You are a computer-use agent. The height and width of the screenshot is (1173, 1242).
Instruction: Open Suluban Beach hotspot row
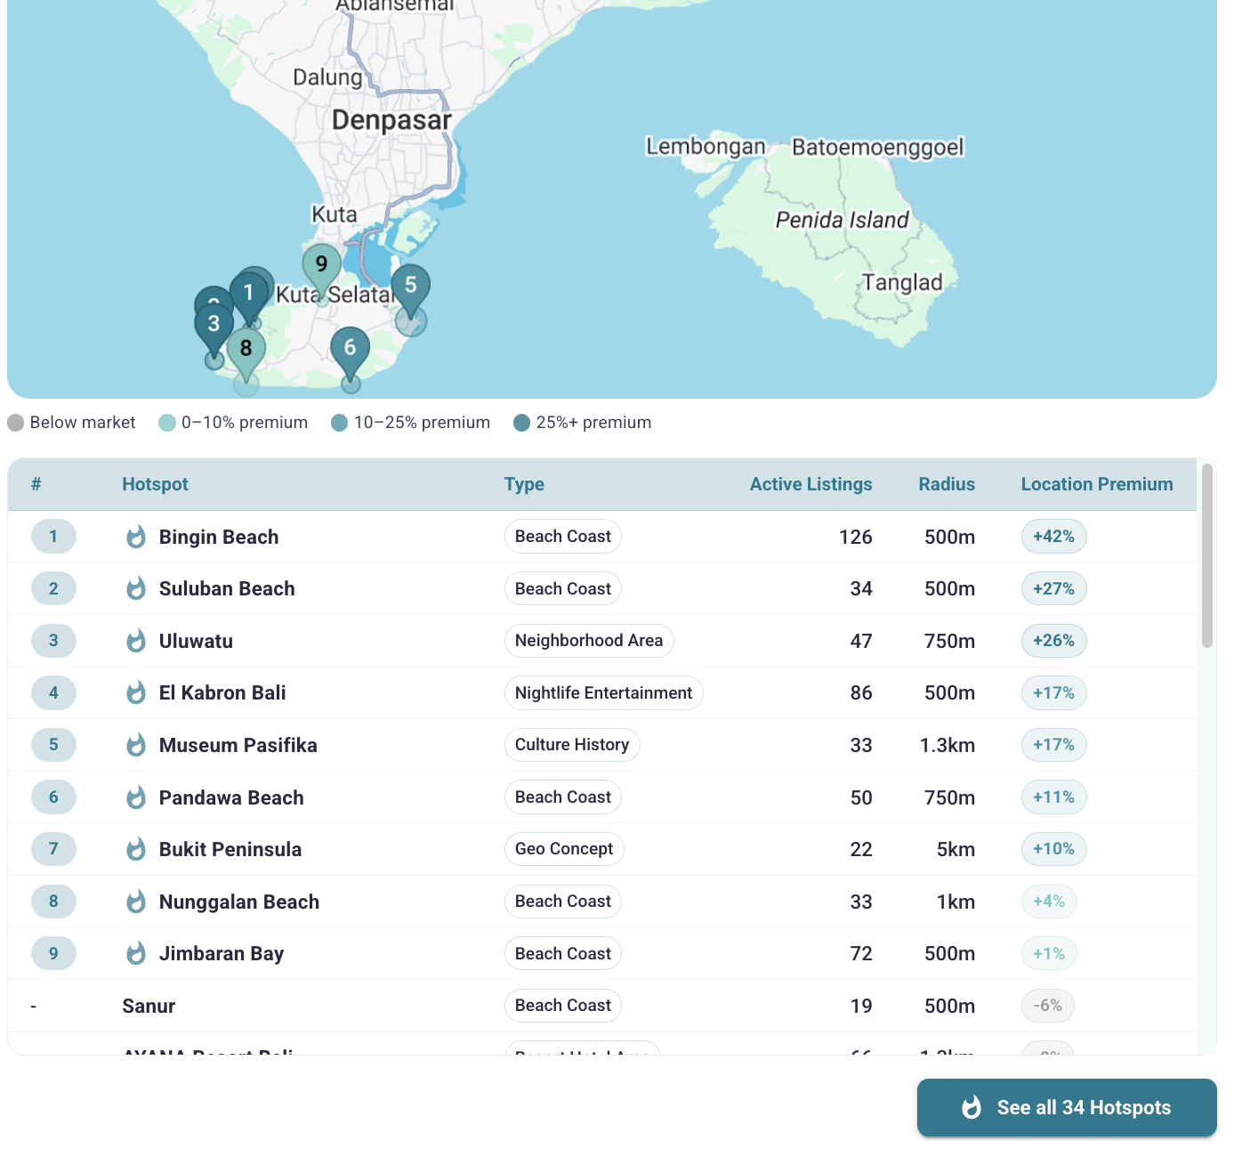[602, 588]
